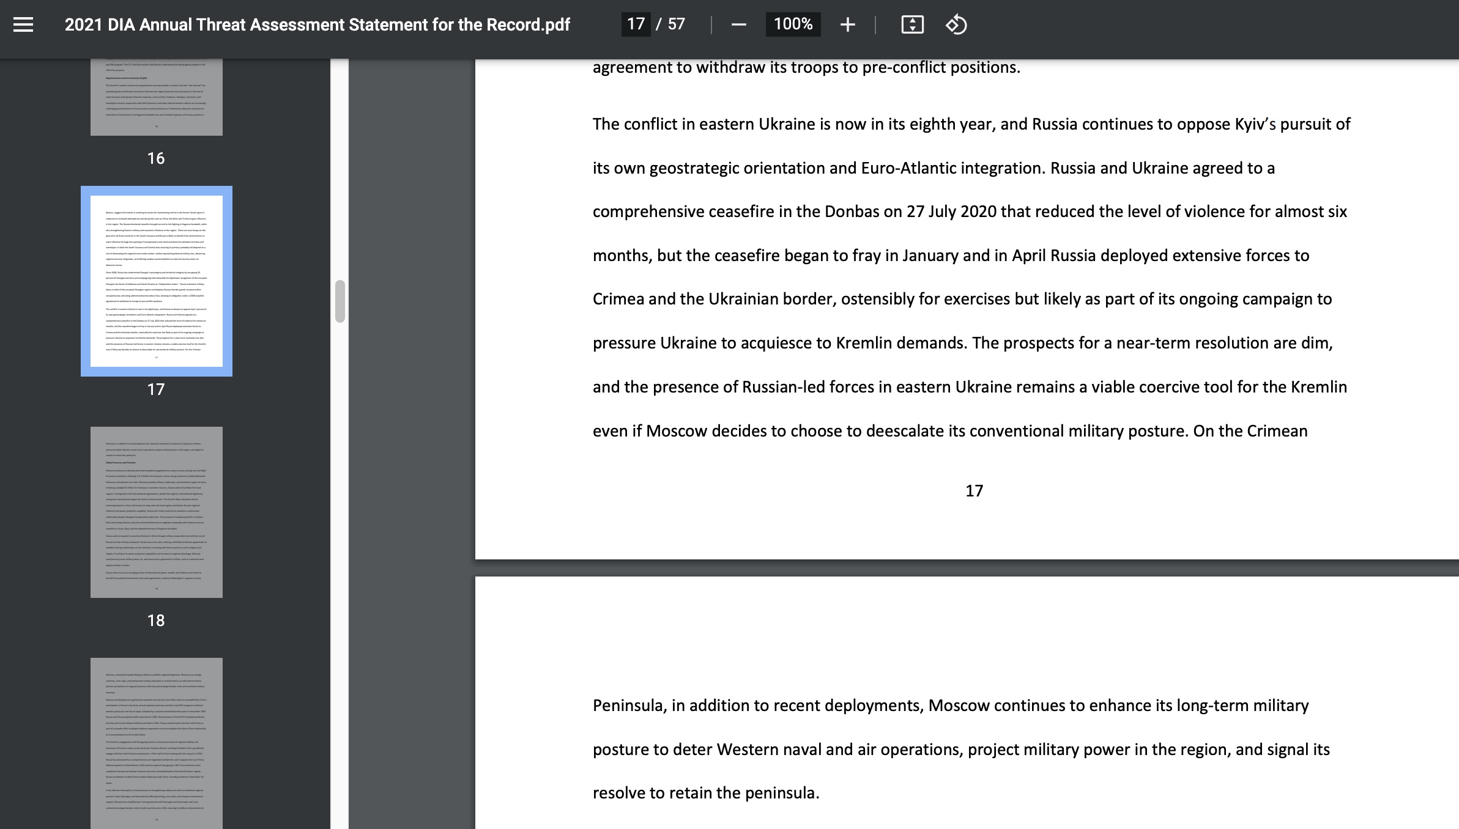
Task: Edit the current page number field
Action: click(636, 24)
